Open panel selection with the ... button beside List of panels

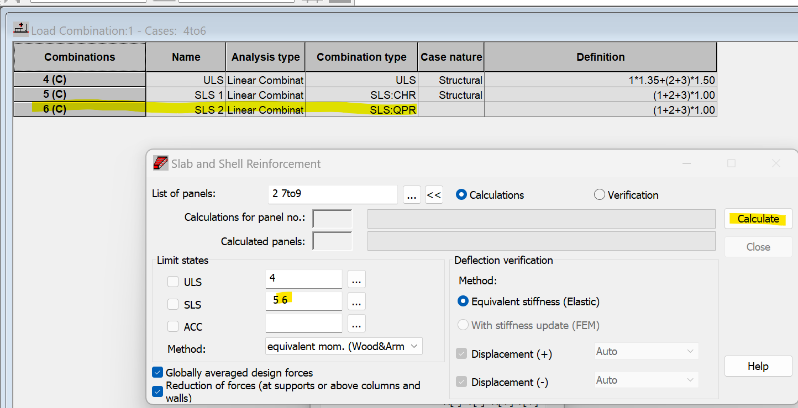pyautogui.click(x=412, y=195)
